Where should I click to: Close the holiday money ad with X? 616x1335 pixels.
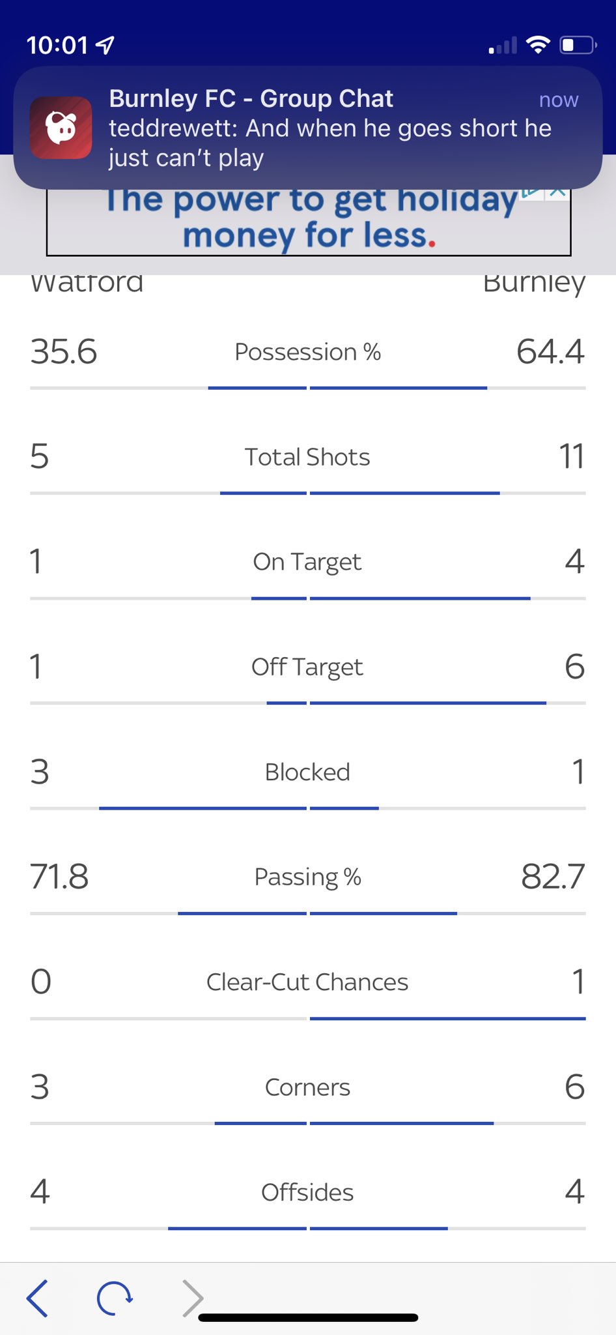tap(557, 192)
